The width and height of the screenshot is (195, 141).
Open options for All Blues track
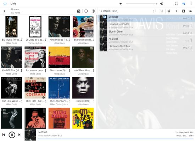click(x=191, y=40)
